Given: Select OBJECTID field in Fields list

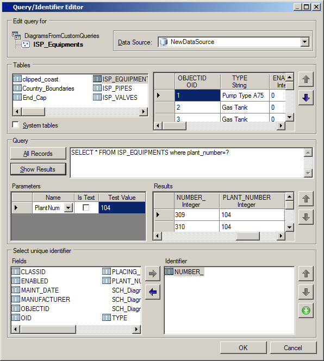Looking at the screenshot, I should [30, 308].
